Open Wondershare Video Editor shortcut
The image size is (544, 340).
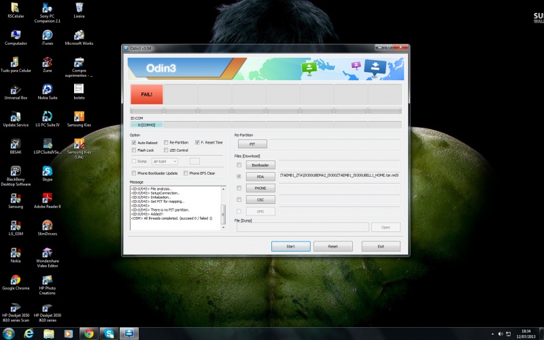[47, 258]
